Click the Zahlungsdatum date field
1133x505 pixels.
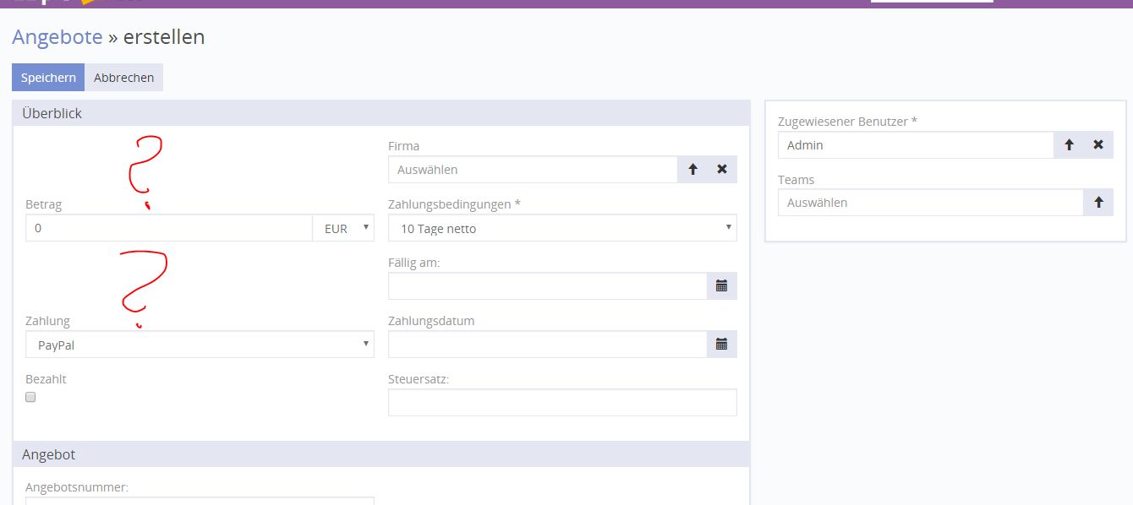(x=547, y=345)
